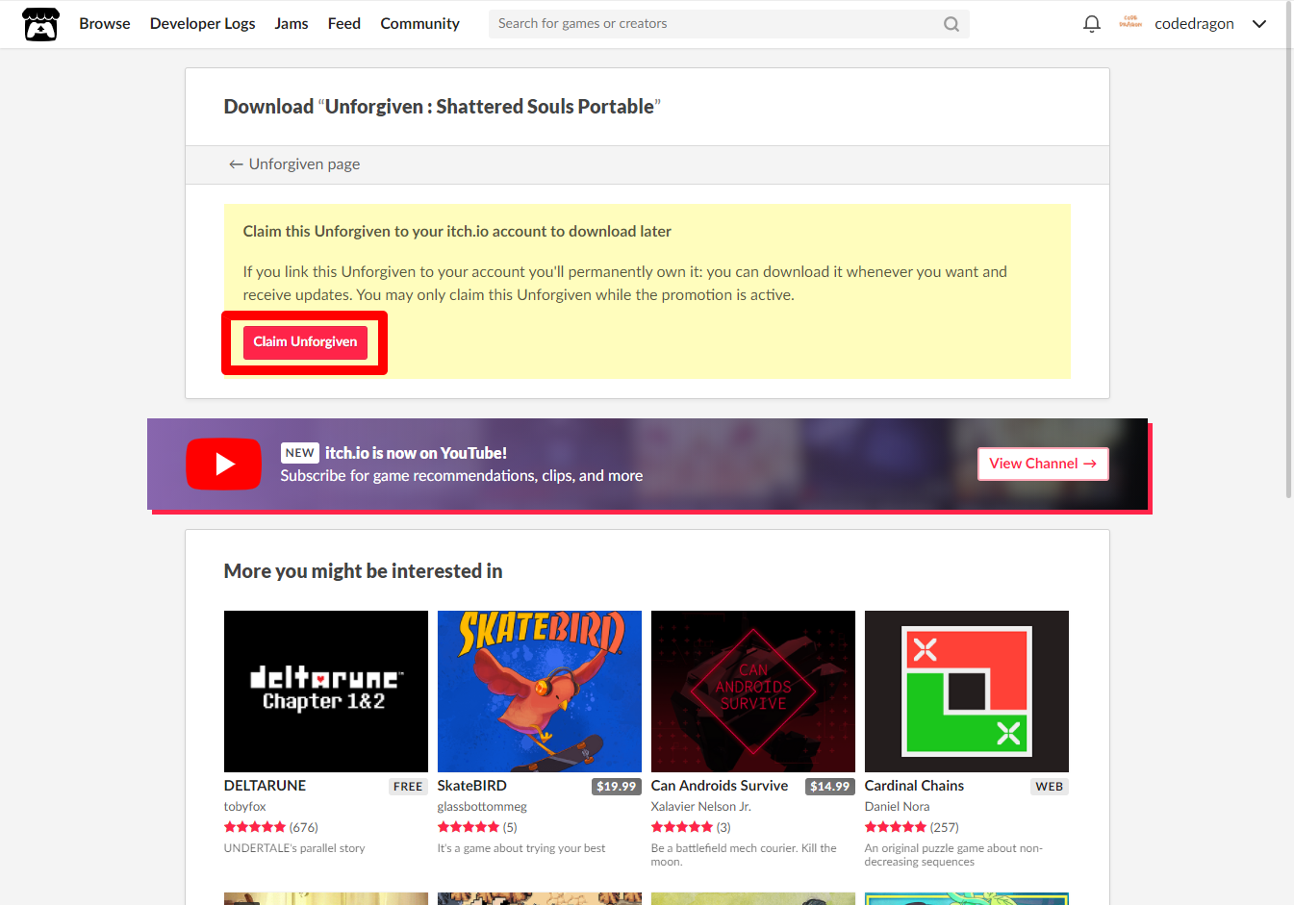1294x905 pixels.
Task: Click the Cardinal Chains title link
Action: (914, 786)
